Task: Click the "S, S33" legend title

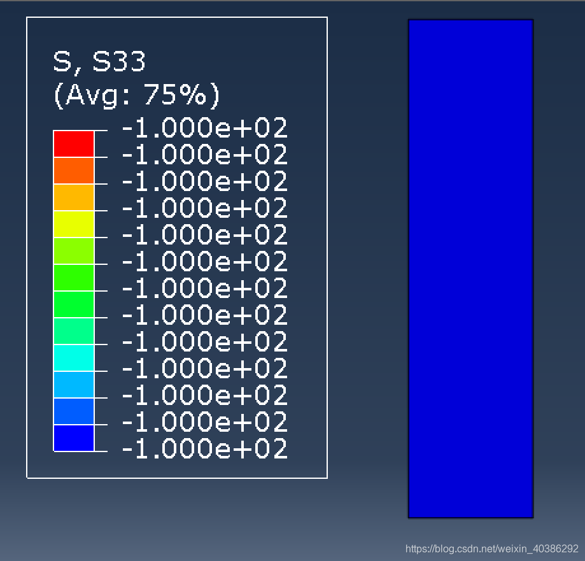Action: coord(99,62)
